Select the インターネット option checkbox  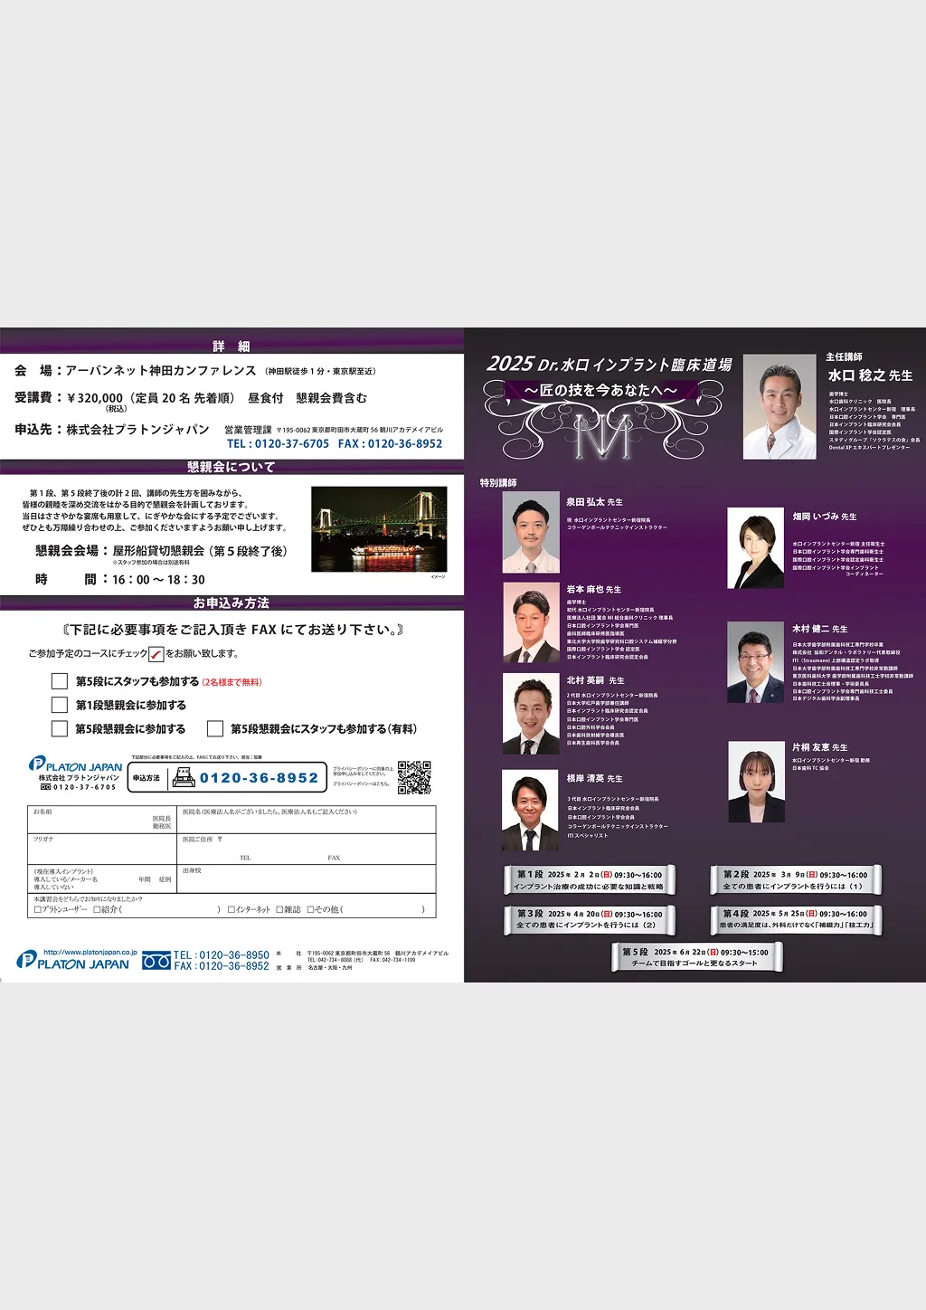click(231, 909)
